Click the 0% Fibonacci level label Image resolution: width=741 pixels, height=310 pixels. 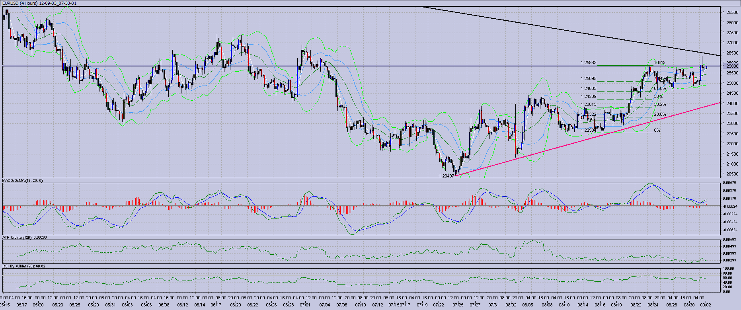[657, 131]
